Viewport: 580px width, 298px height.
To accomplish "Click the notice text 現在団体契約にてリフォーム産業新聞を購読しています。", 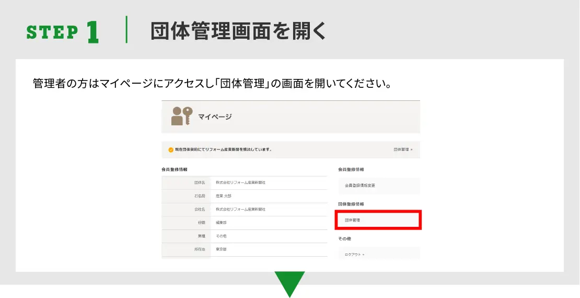I will coord(224,150).
